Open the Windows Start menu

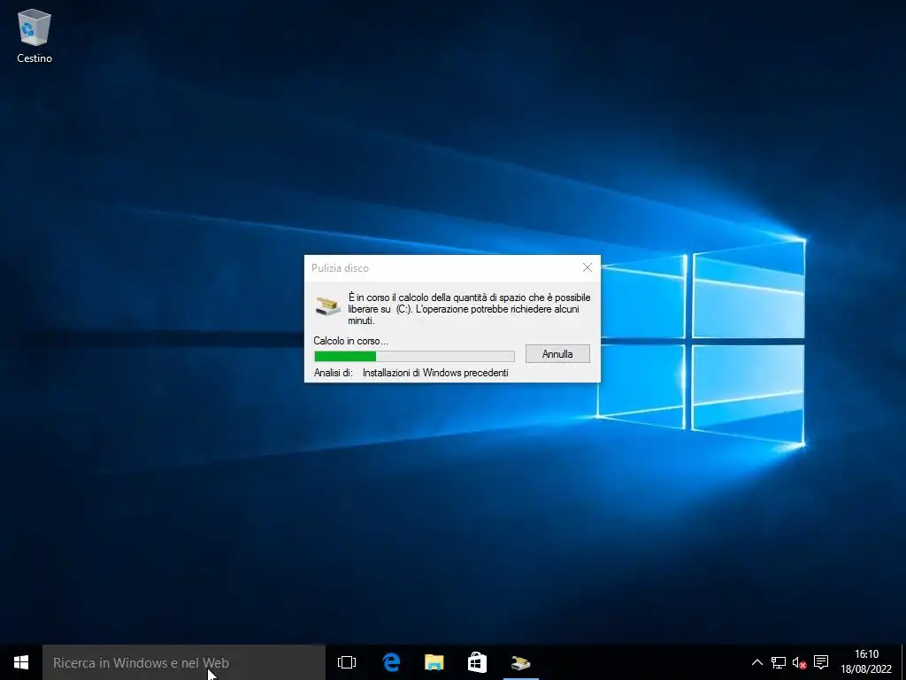[x=21, y=662]
